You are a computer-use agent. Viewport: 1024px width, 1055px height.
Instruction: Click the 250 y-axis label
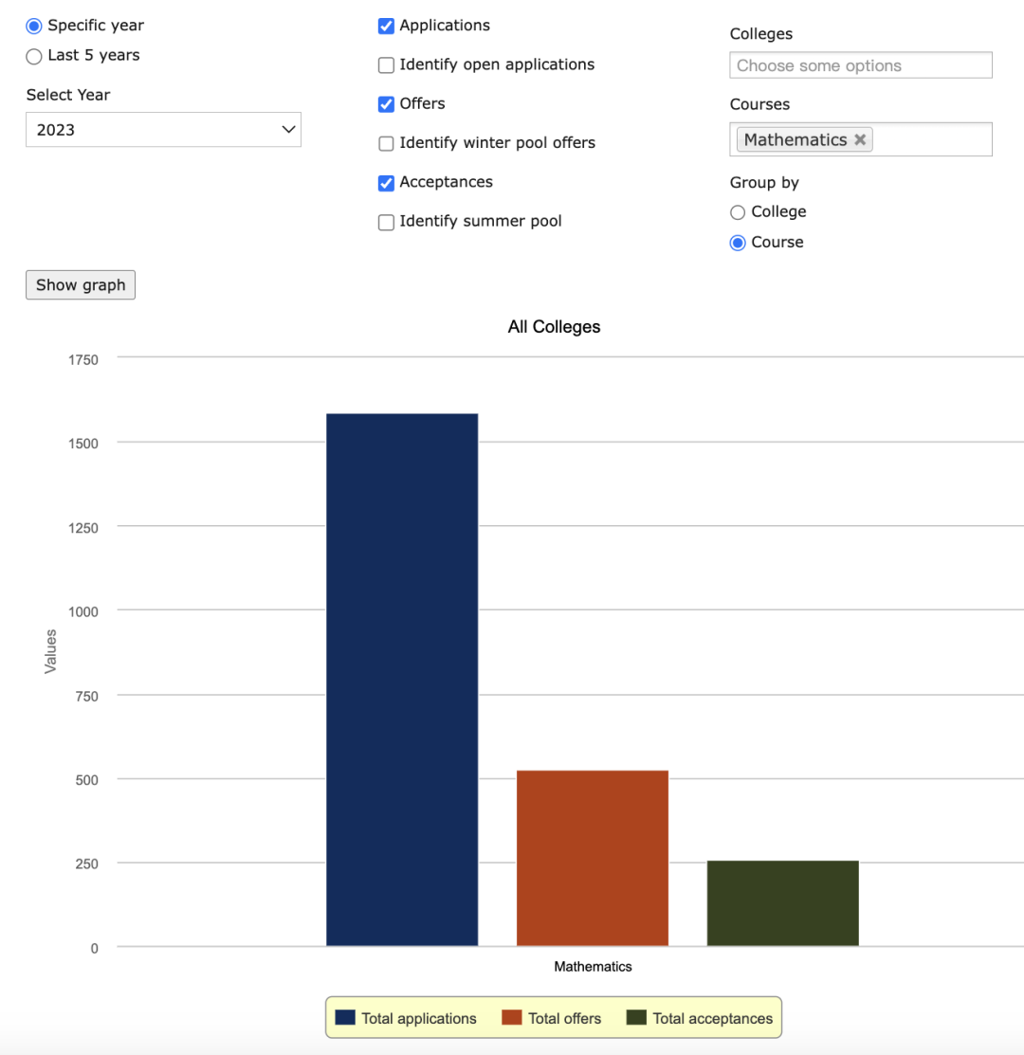(x=87, y=864)
